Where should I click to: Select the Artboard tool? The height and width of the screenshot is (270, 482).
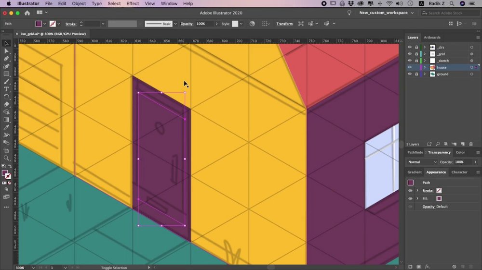tap(6, 150)
